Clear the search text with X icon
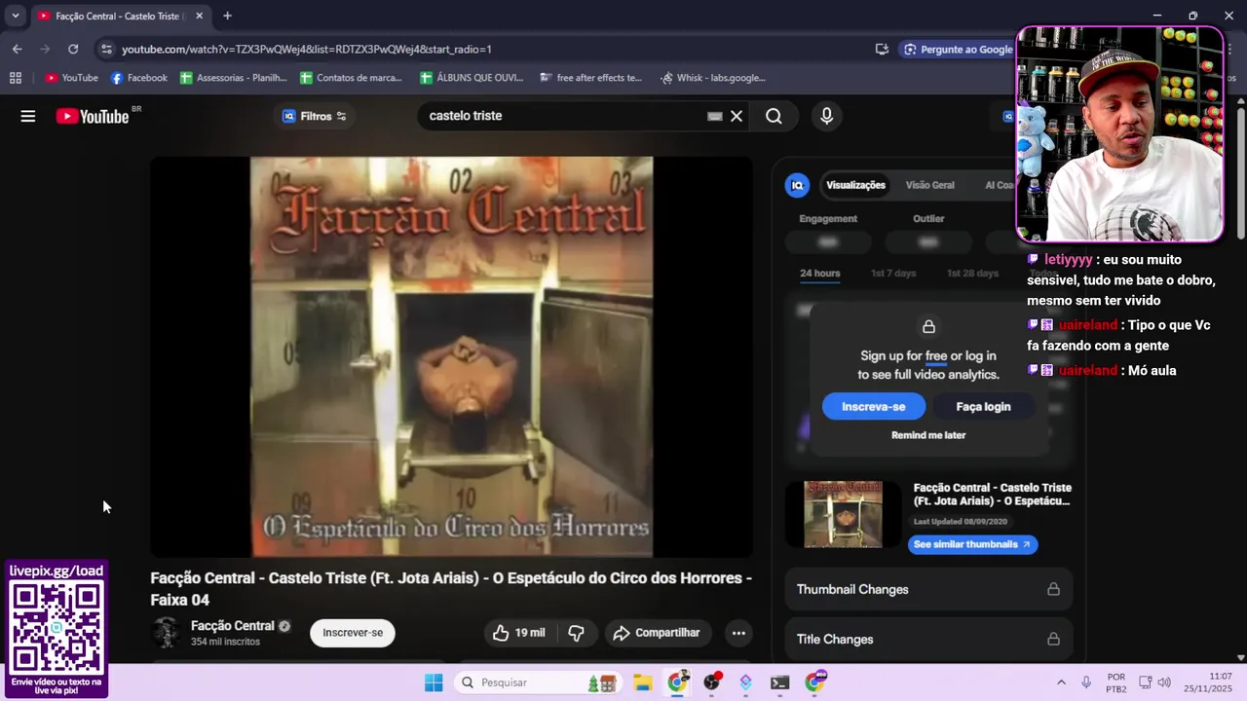Screen dimensions: 1247x701 737,116
